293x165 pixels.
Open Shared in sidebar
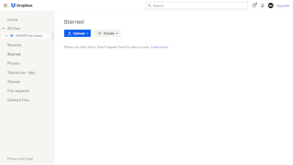coord(14,81)
